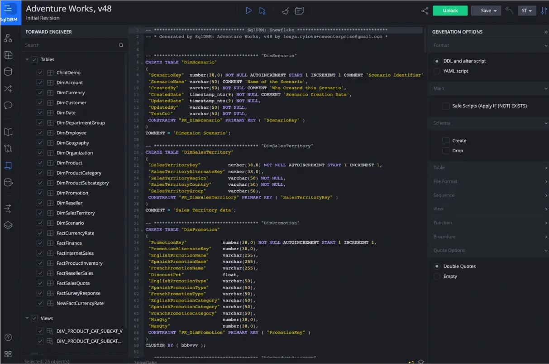
Task: Uncheck the Tables group checkbox
Action: point(34,59)
